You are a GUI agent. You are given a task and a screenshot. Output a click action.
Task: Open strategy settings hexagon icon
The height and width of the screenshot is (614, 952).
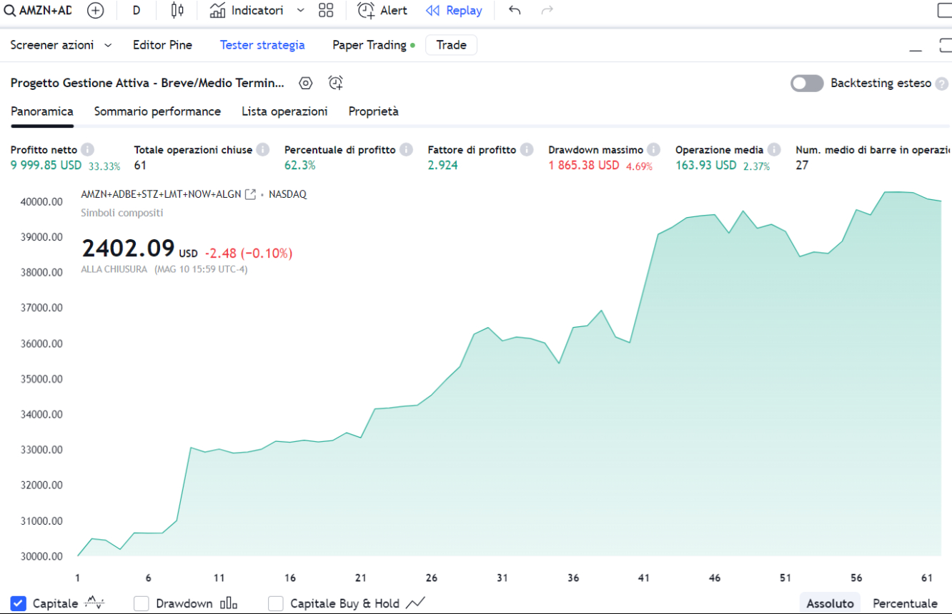[x=306, y=83]
